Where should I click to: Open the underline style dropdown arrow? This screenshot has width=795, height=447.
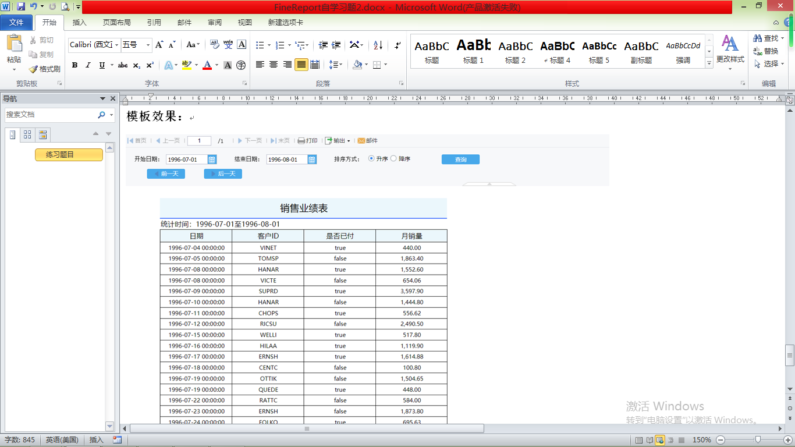point(111,65)
